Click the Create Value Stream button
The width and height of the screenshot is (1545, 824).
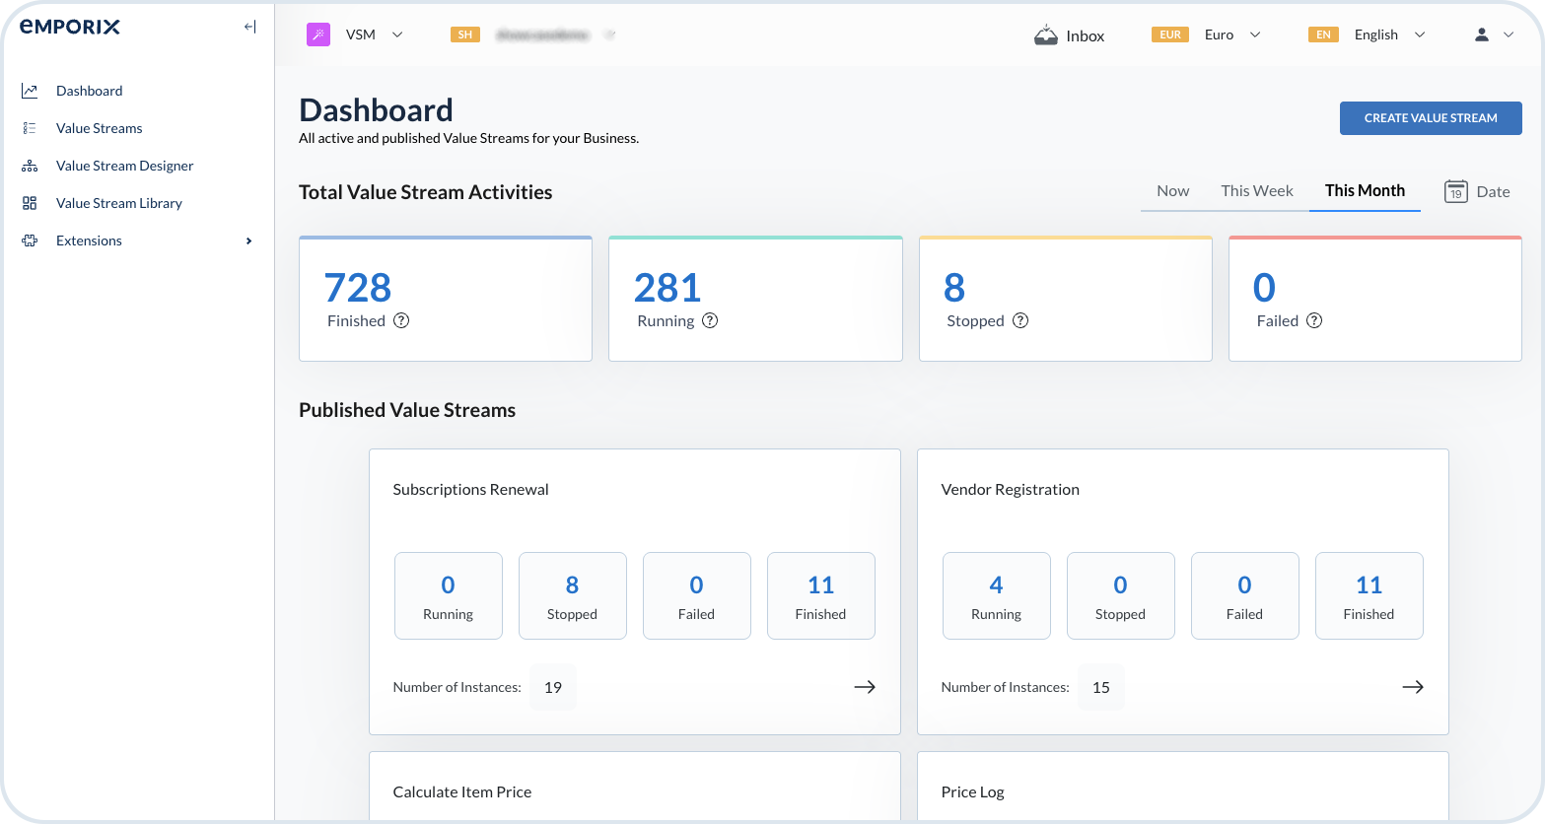1430,117
